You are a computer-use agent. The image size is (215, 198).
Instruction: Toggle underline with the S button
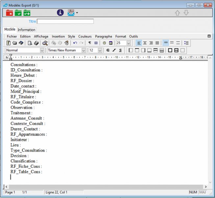pos(120,50)
